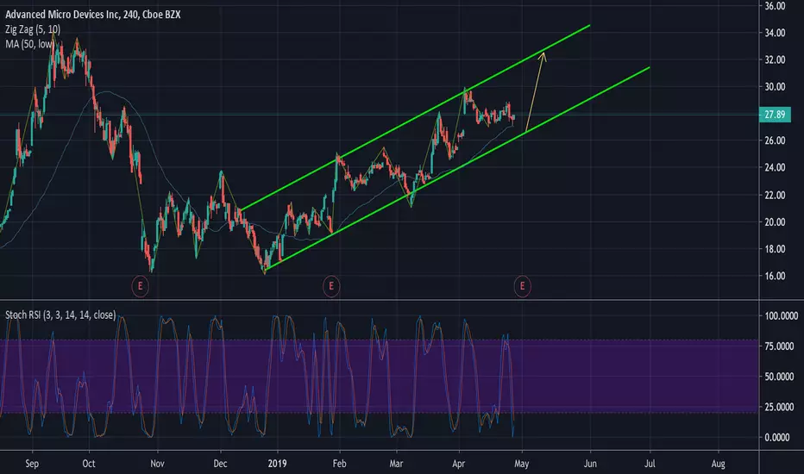
Task: Click the Apr label on time axis
Action: coord(458,464)
